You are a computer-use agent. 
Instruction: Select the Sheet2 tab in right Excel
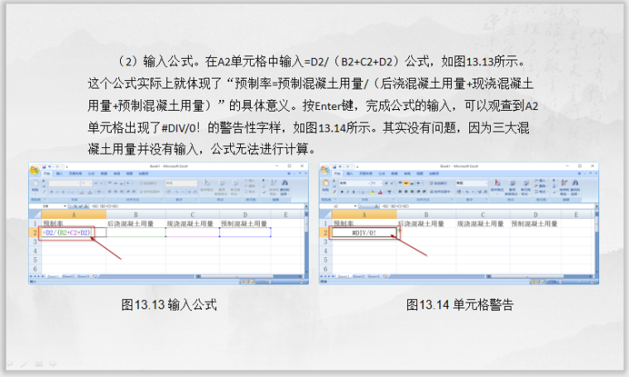(x=358, y=276)
